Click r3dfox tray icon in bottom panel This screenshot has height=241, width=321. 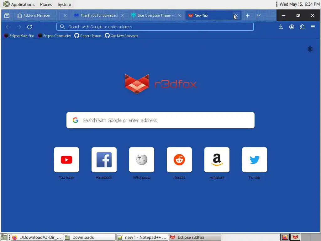coord(295,237)
